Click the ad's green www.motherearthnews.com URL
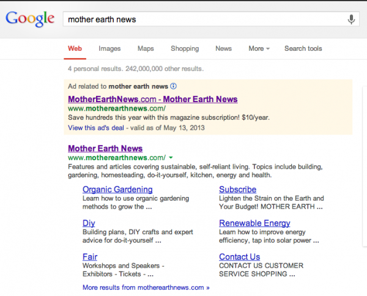367x296 pixels. point(117,109)
